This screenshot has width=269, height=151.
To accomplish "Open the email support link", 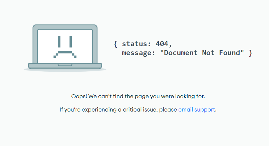I will coord(197,110).
